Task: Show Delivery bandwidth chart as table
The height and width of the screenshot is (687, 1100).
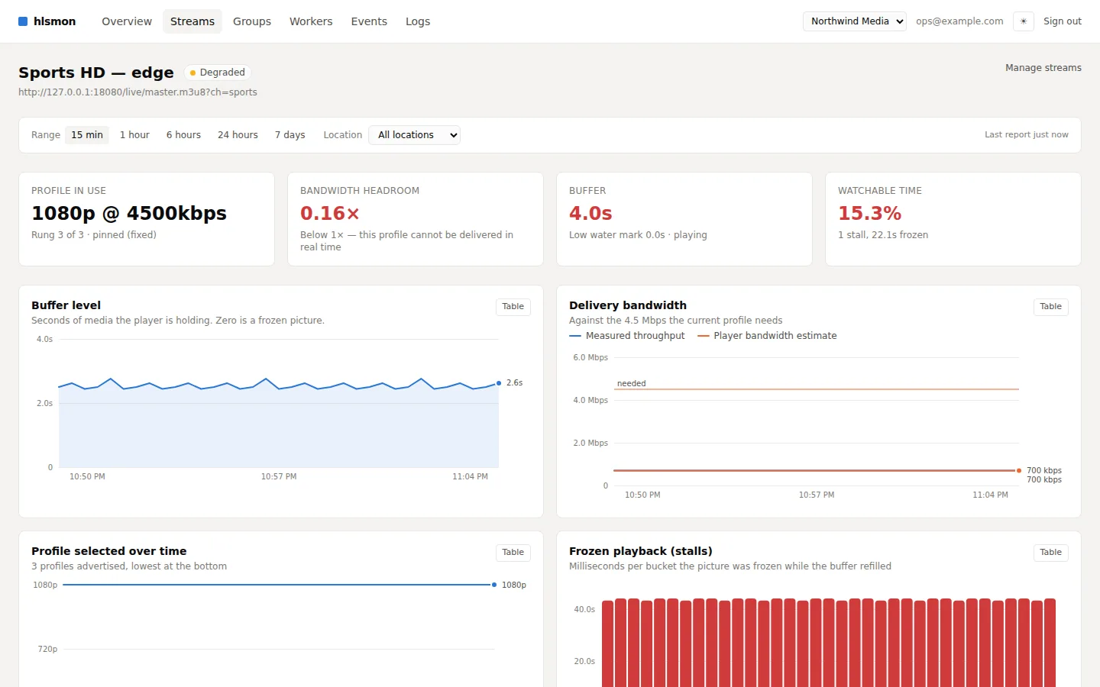Action: (1051, 307)
